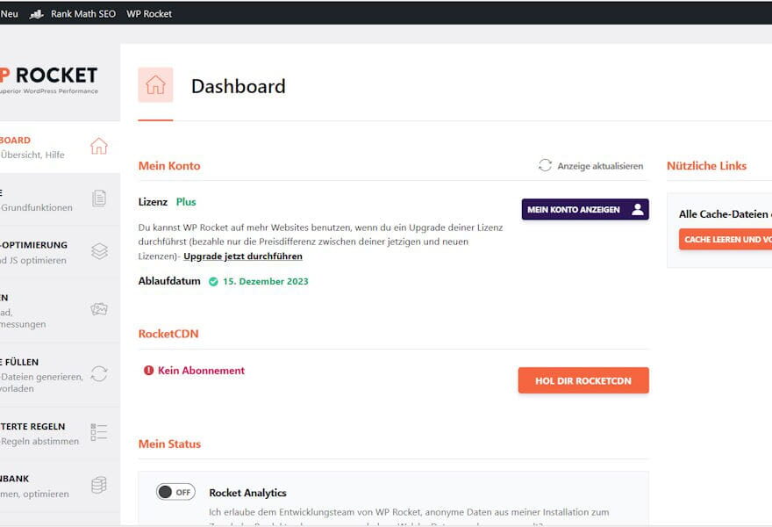Click the Plus license label
The width and height of the screenshot is (772, 527).
[186, 202]
